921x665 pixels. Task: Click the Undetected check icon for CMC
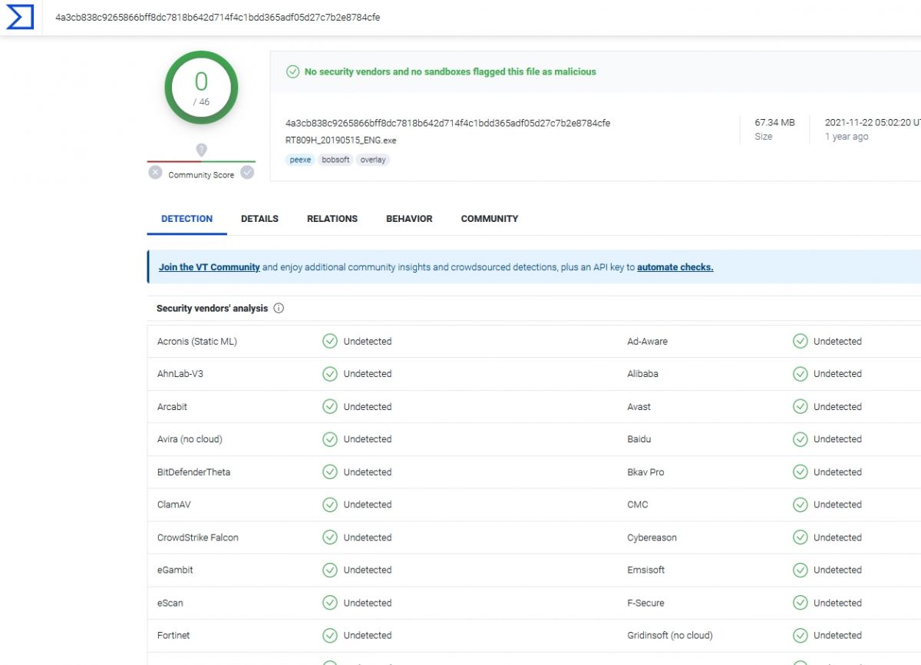pos(801,505)
